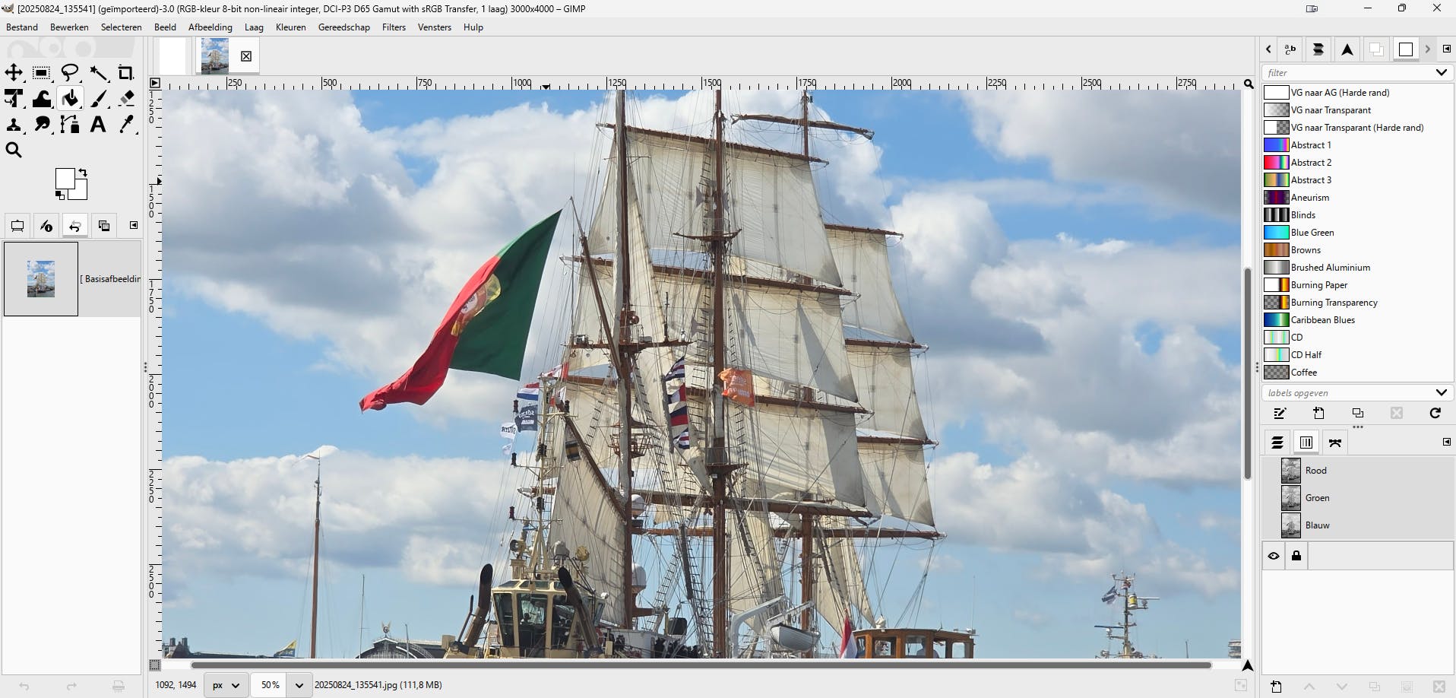Create a new gradient
Image resolution: width=1456 pixels, height=698 pixels.
(1319, 414)
